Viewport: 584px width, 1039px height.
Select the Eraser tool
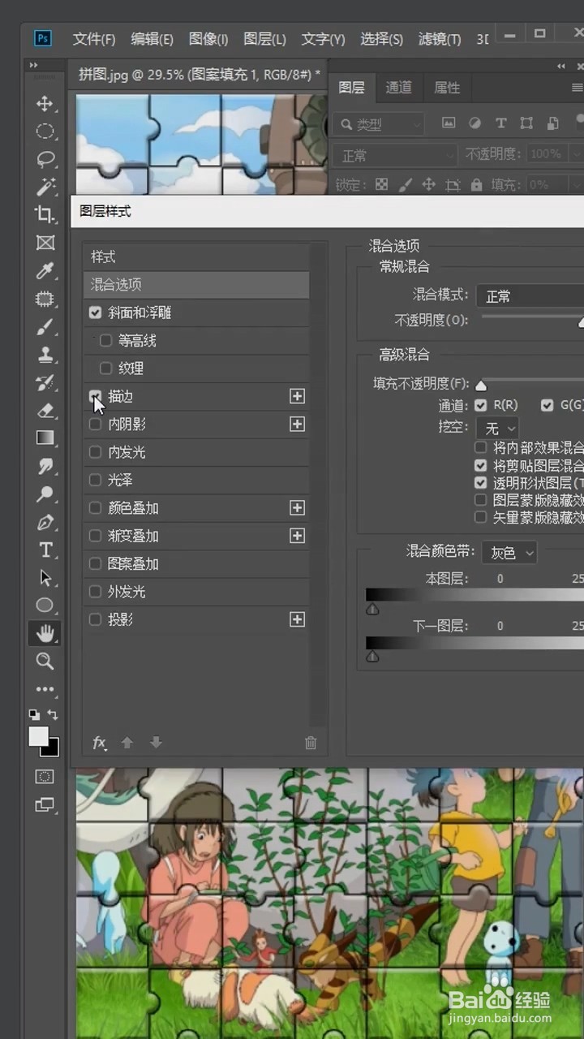[x=45, y=411]
